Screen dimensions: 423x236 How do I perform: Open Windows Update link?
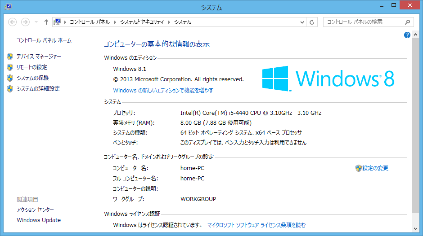coord(39,220)
